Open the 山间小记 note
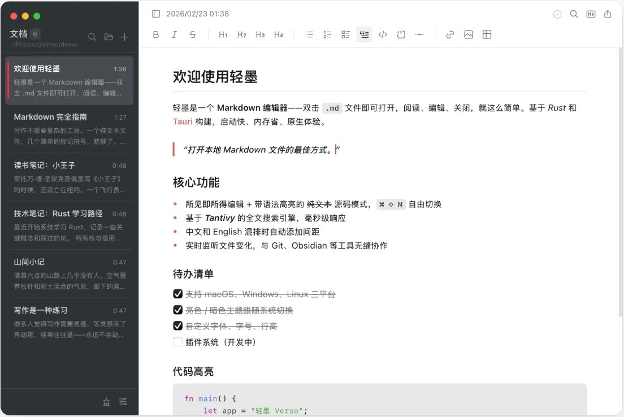624x417 pixels. pyautogui.click(x=70, y=273)
